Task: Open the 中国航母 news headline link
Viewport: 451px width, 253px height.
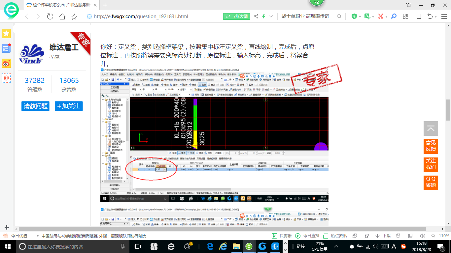Action: click(x=94, y=236)
